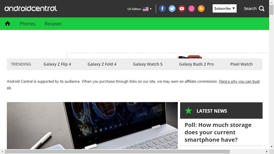Read the smartphone storage poll headline
The image size is (274, 154).
point(218,132)
